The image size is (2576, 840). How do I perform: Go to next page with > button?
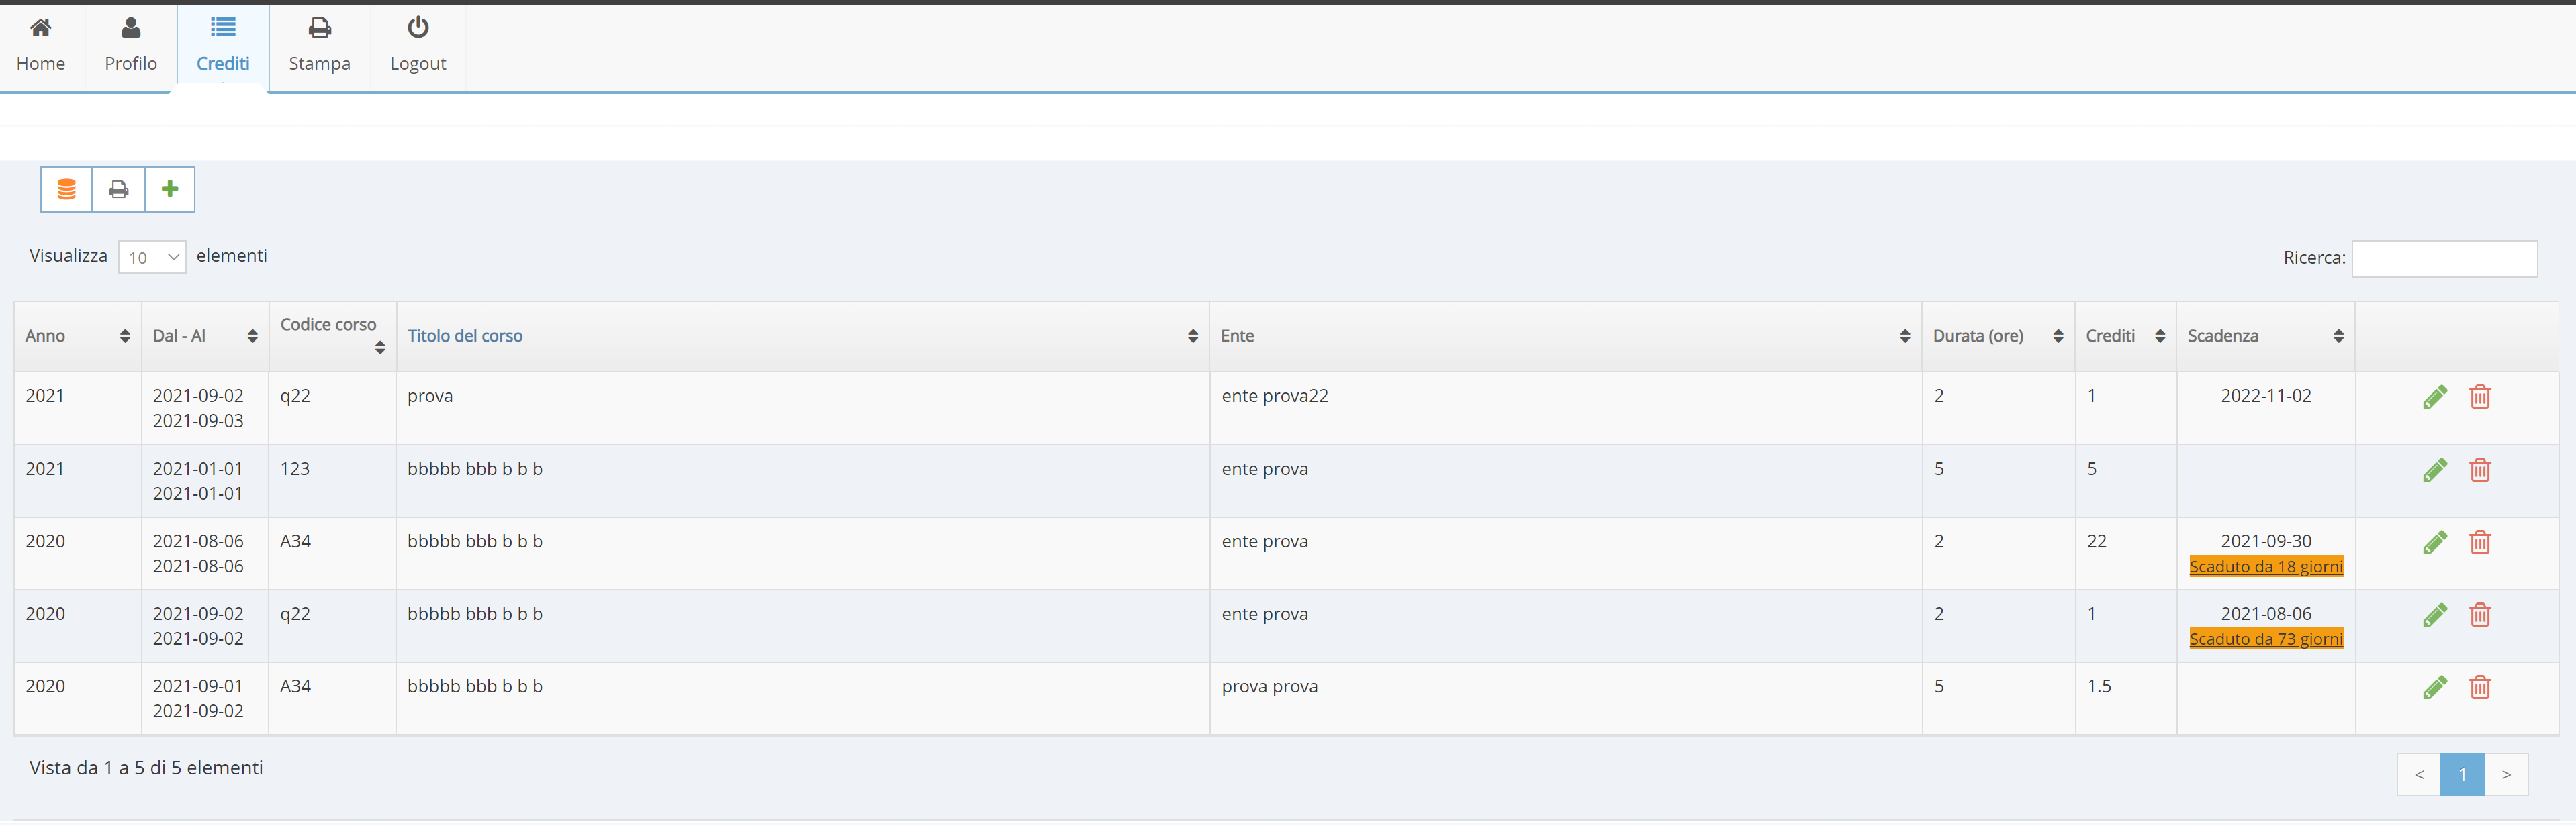(x=2506, y=774)
